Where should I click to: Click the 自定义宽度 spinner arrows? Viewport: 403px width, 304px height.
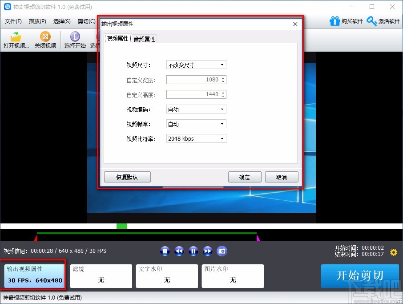[x=223, y=80]
